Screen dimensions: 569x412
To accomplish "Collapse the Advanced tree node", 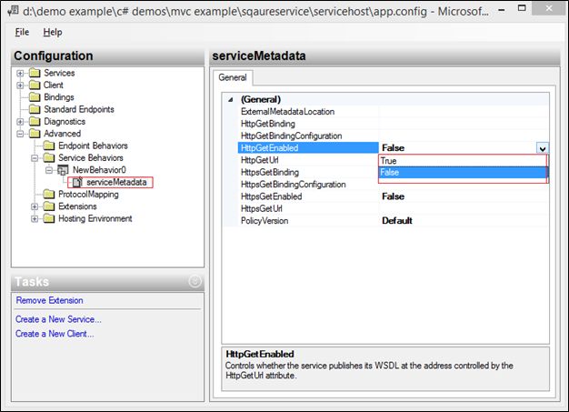I will click(x=20, y=134).
